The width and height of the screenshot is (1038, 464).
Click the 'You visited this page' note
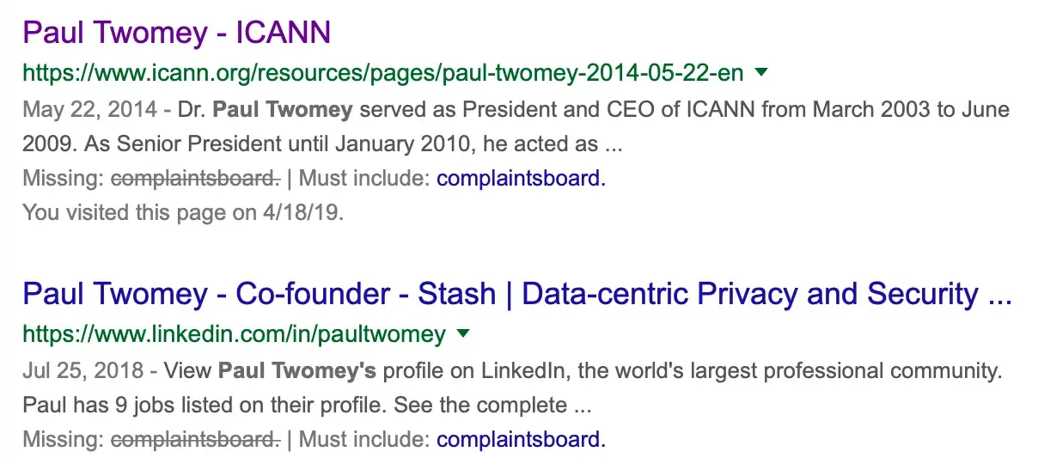coord(183,212)
